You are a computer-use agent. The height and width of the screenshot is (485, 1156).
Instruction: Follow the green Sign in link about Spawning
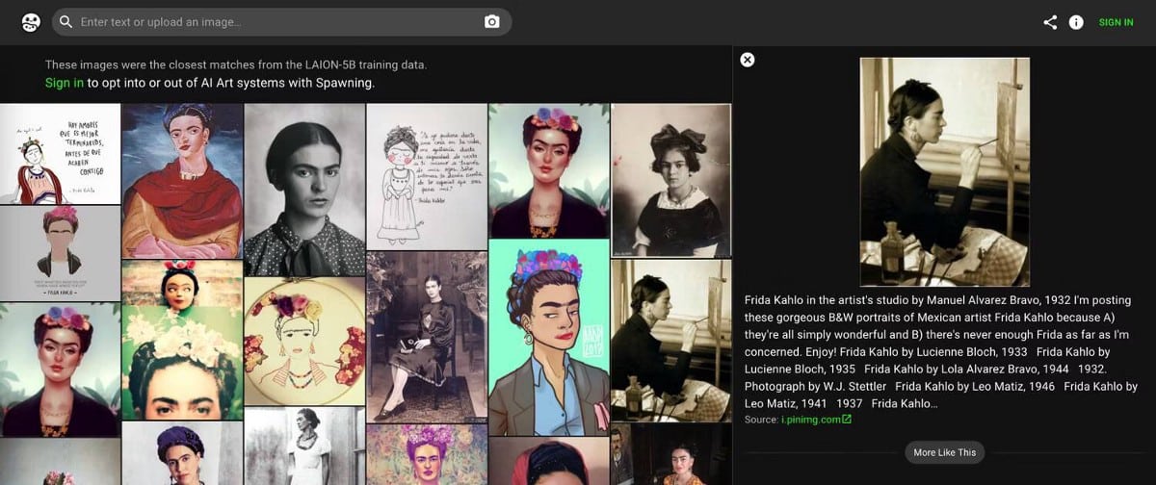coord(65,83)
